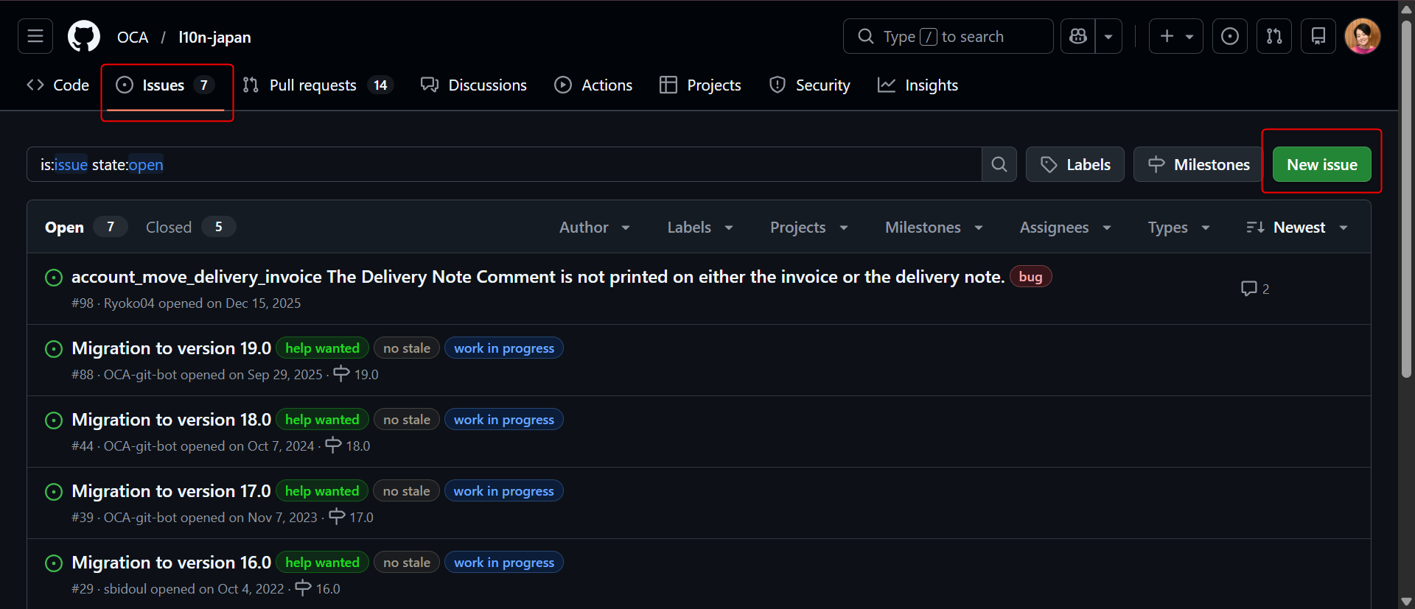Create a New issue
Viewport: 1415px width, 609px height.
[x=1322, y=164]
